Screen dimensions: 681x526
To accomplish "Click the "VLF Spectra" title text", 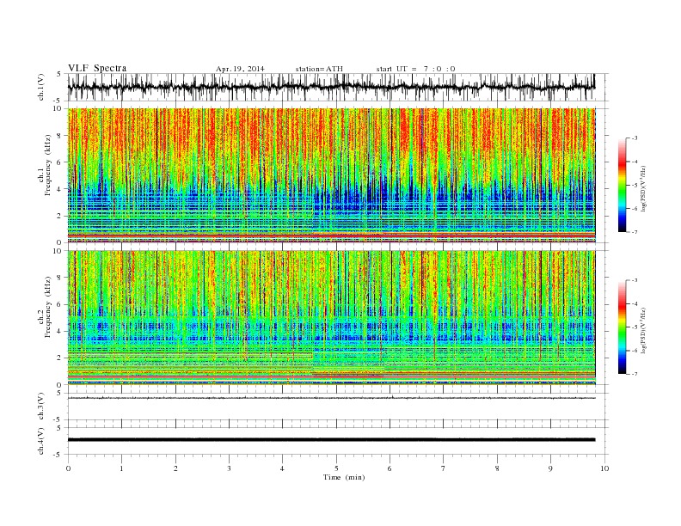I will tap(97, 68).
